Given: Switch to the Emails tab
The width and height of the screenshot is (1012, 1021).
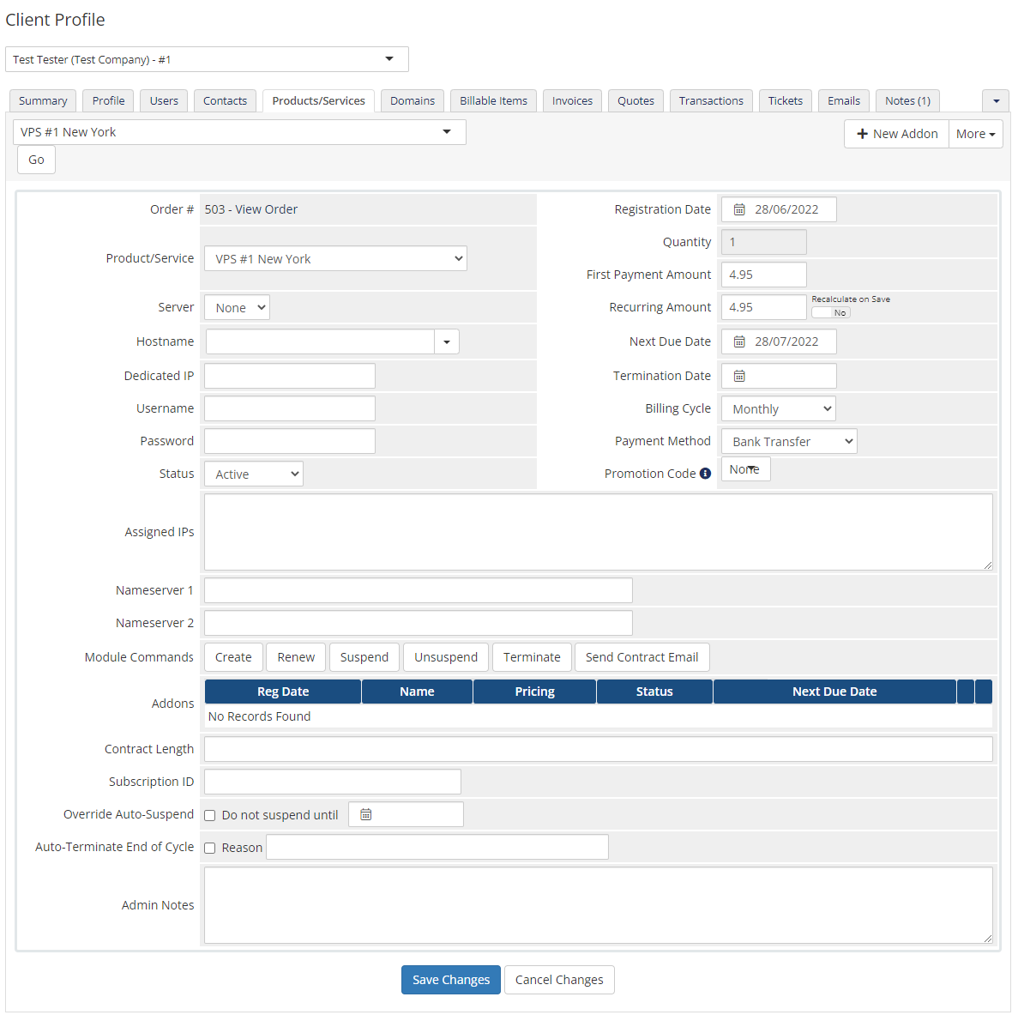Looking at the screenshot, I should point(844,101).
